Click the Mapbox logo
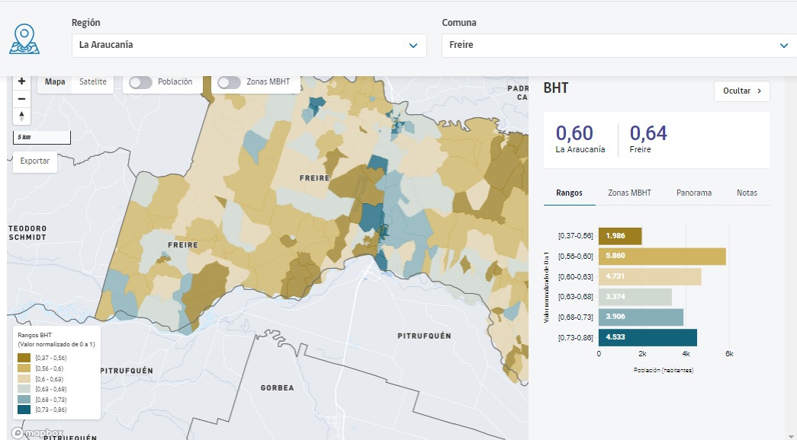 click(x=37, y=432)
